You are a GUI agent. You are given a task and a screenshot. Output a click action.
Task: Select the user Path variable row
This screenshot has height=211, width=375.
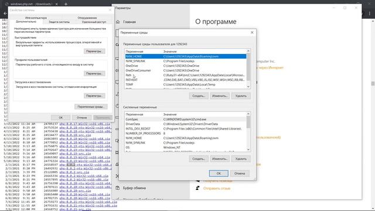[186, 75]
